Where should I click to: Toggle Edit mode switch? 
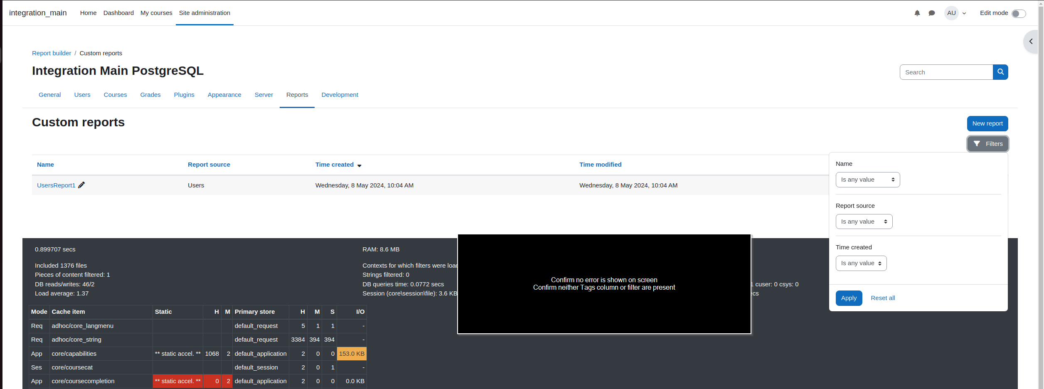1019,14
